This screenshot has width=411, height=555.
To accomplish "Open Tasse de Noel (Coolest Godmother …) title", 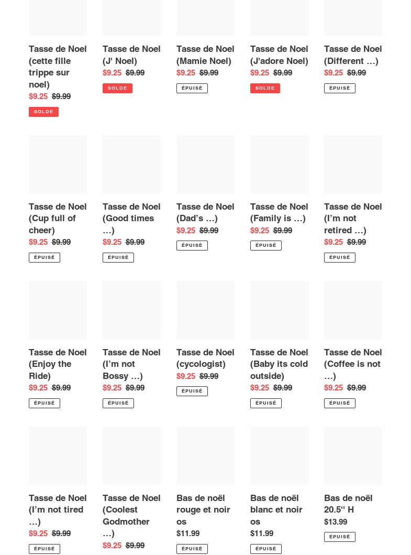I will click(x=131, y=515).
